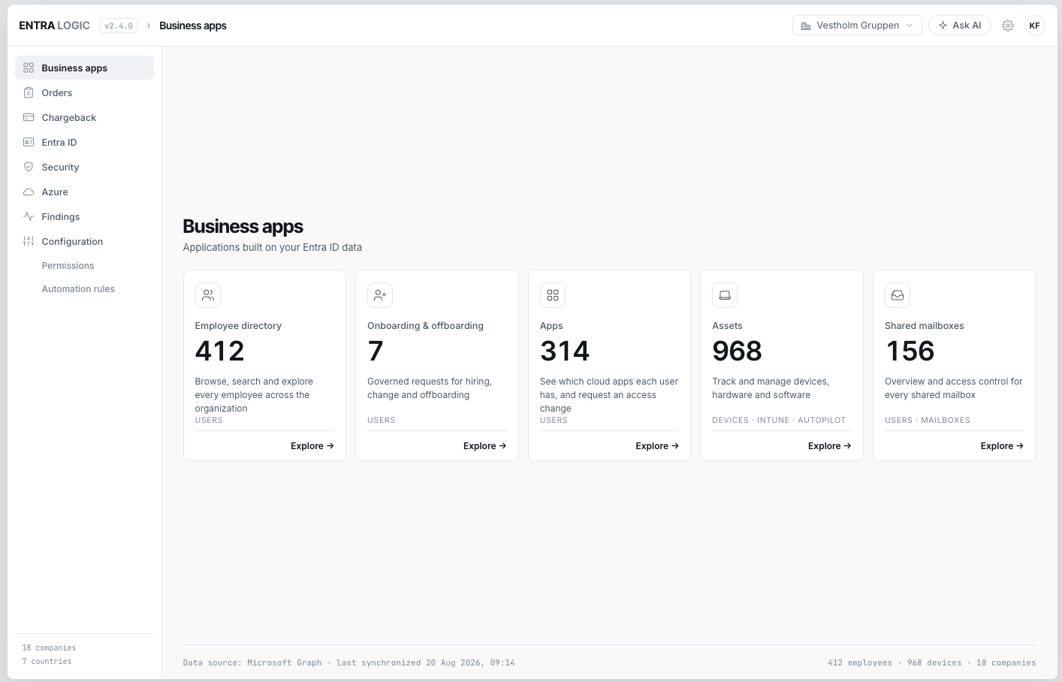
Task: Navigate to Azure
Action: (x=84, y=192)
